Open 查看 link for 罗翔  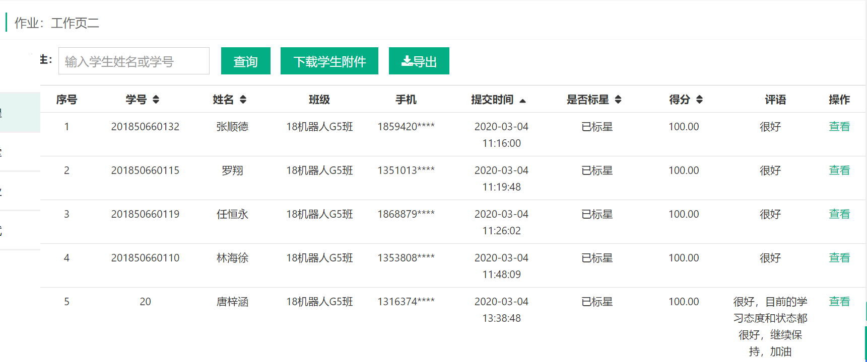839,170
